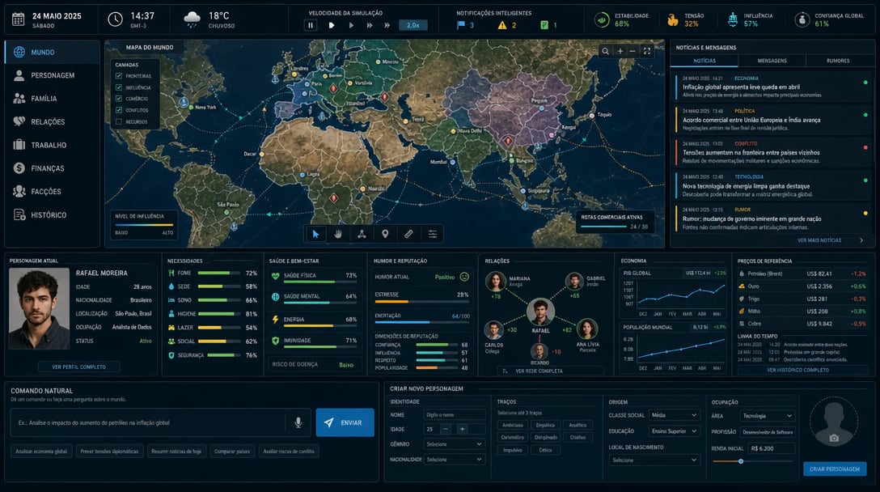Toggle the Influência layer checkbox
Screen dimensions: 880x492
click(x=118, y=87)
